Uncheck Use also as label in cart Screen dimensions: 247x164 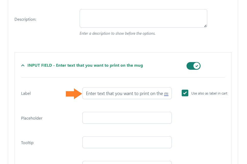[185, 93]
